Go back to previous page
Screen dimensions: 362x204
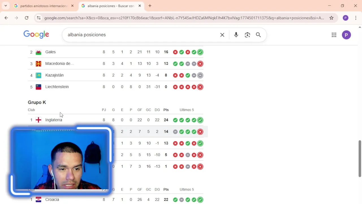pos(6,18)
